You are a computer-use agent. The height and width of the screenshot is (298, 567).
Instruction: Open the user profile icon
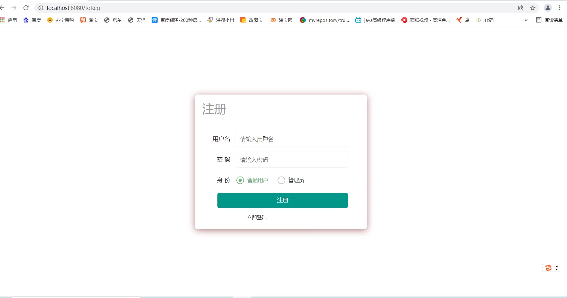[548, 8]
